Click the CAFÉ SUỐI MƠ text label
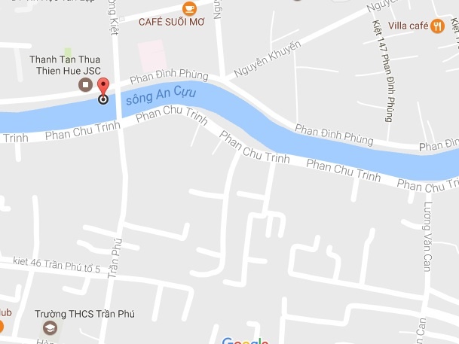This screenshot has width=459, height=344. [172, 22]
